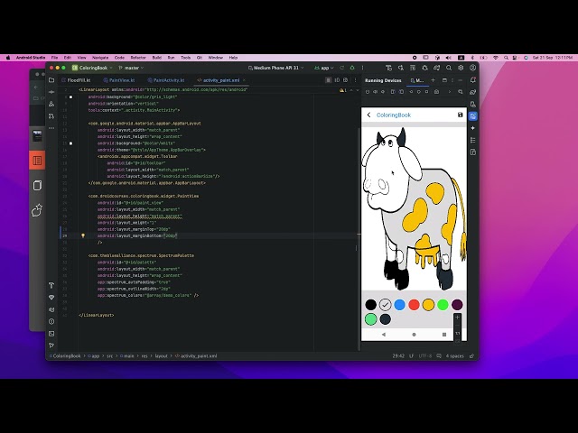Open the Build menu in menu bar

(x=157, y=58)
